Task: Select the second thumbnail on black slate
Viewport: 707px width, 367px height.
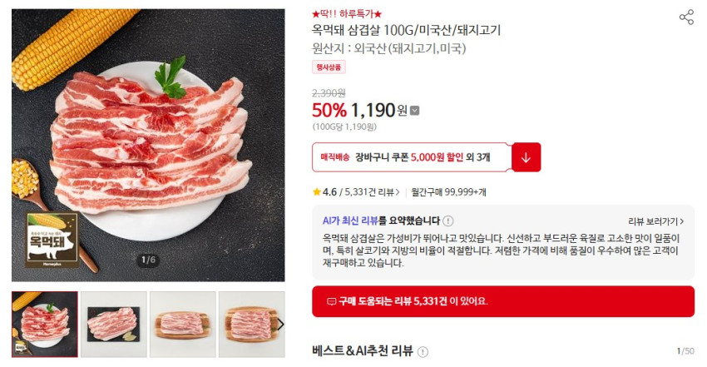Action: click(x=113, y=325)
